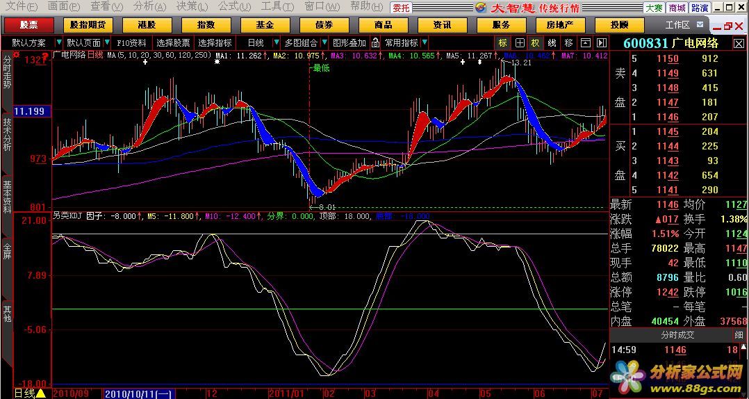Click the 600831 广电网络 stock title
This screenshot has height=399, width=749.
670,44
